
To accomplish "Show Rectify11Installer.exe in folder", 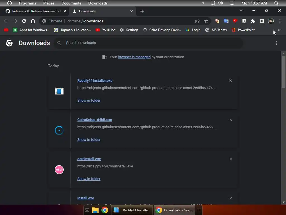I will [x=89, y=101].
